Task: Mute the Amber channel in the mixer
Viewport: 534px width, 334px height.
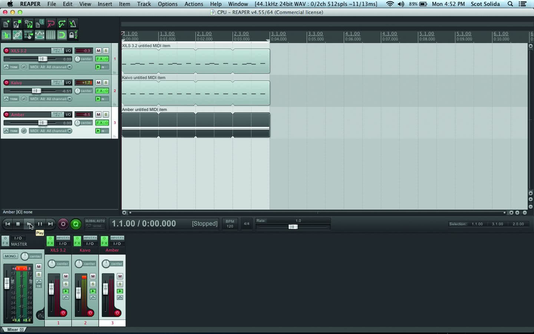Action: 120,276
